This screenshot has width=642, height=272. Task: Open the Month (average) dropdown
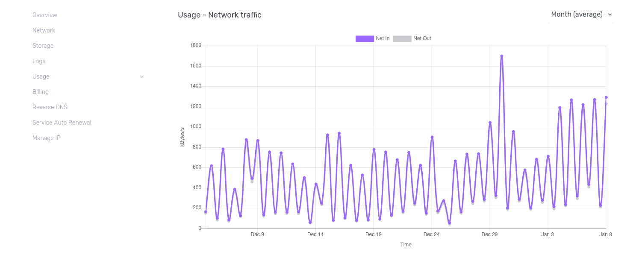click(x=577, y=15)
